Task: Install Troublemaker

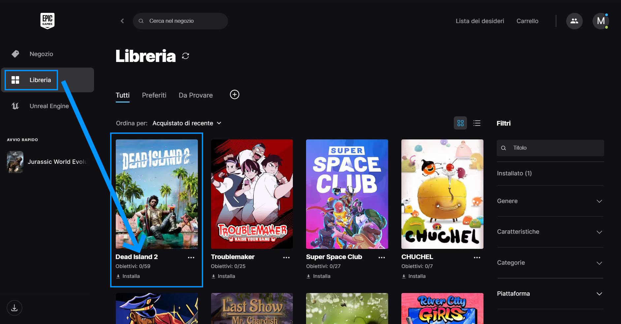Action: [x=223, y=276]
